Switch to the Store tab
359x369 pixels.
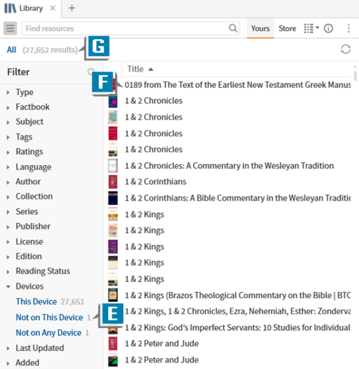click(x=287, y=29)
